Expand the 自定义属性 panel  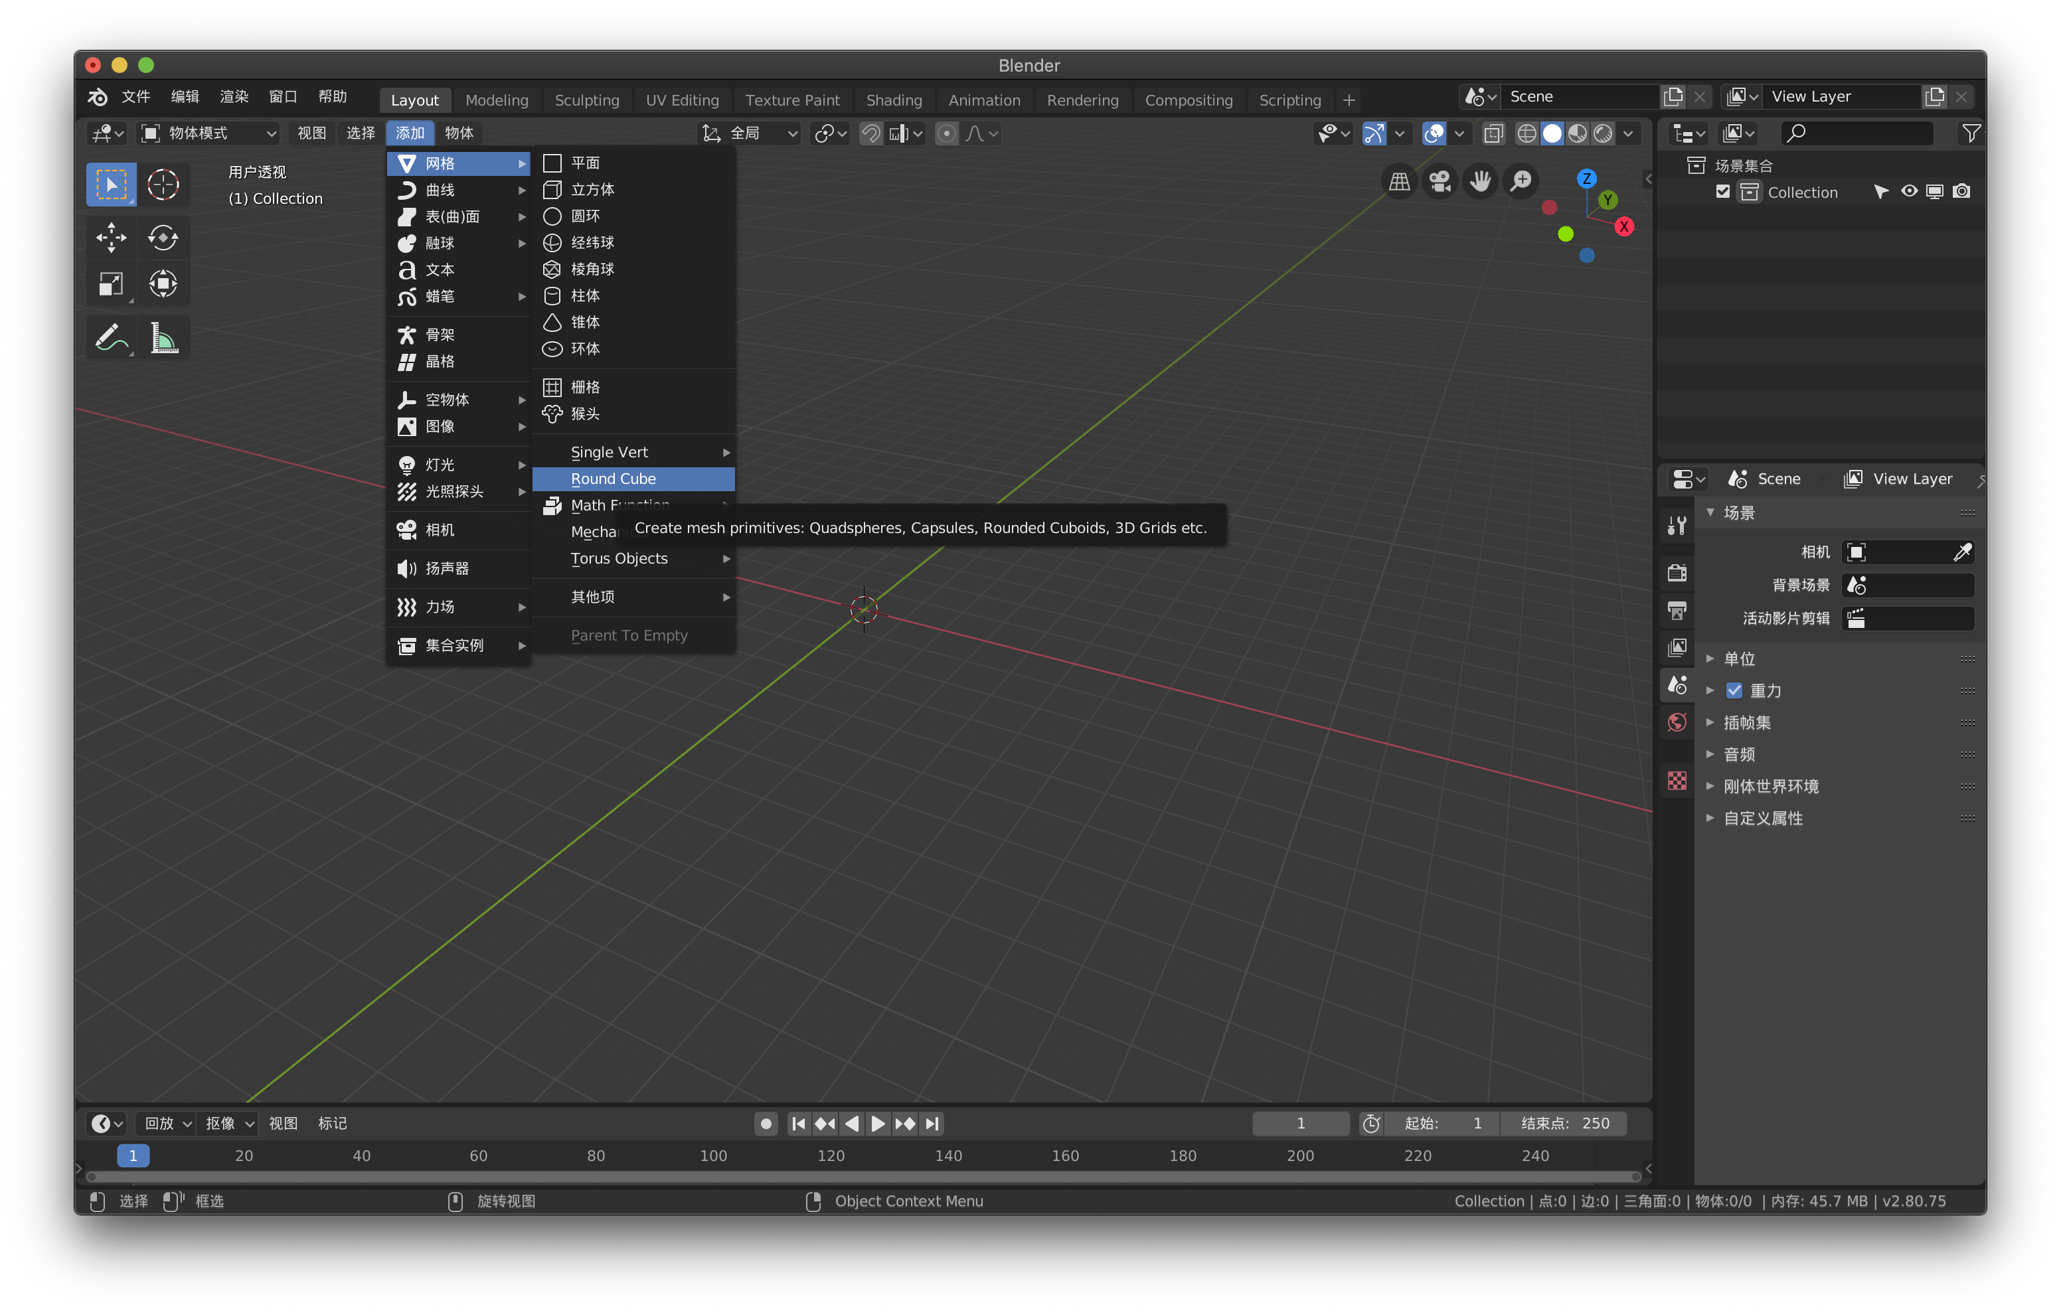click(x=1762, y=818)
